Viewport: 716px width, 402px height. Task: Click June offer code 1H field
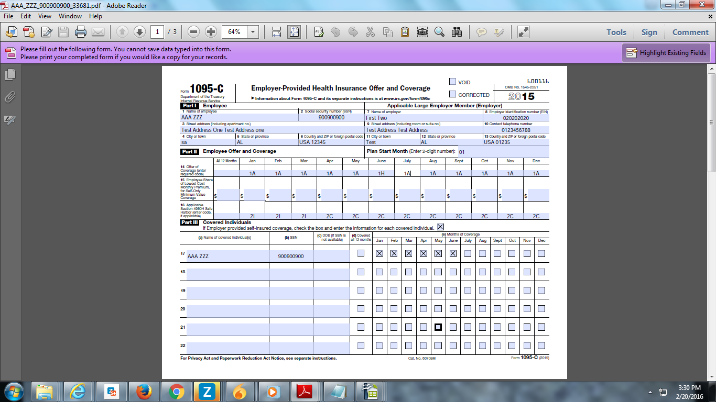tap(381, 173)
